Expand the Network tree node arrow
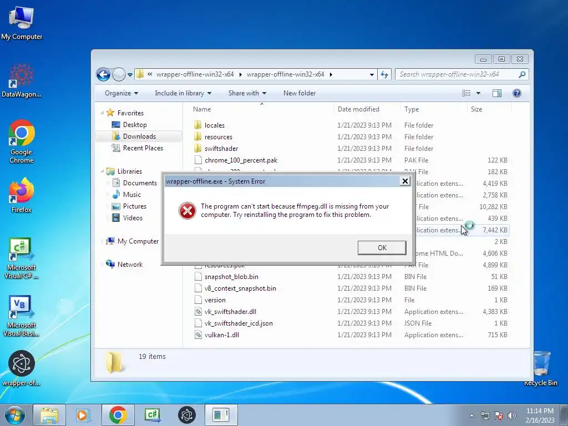This screenshot has width=568, height=426. pyautogui.click(x=102, y=265)
